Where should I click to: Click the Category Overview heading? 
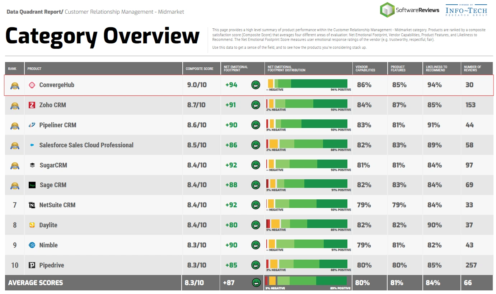tap(102, 36)
